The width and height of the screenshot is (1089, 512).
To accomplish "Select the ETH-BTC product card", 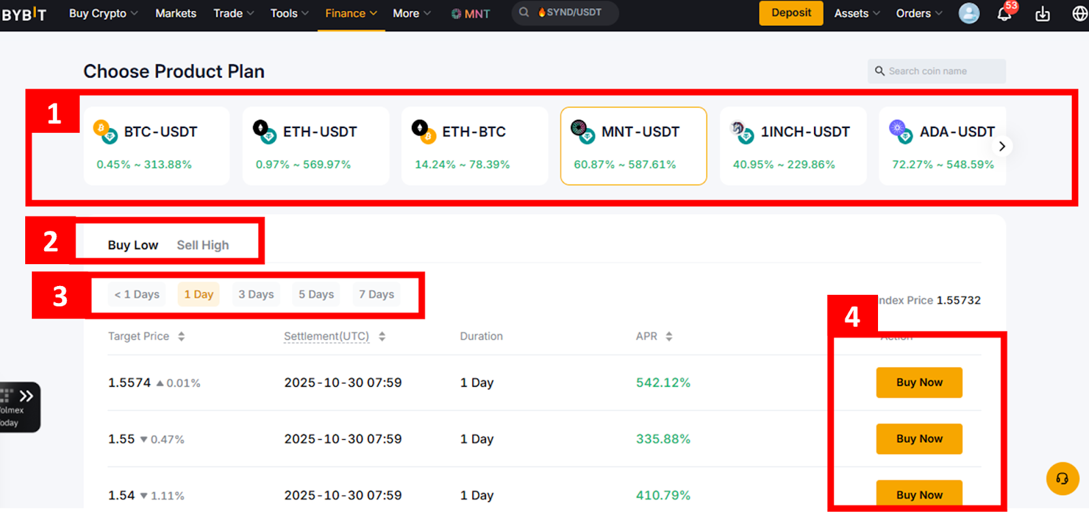I will [475, 146].
